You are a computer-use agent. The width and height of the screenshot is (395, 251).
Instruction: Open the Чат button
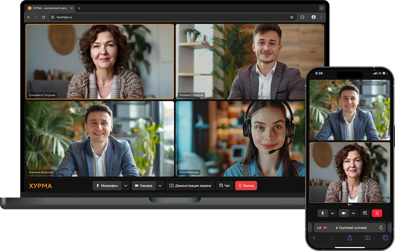tap(225, 186)
